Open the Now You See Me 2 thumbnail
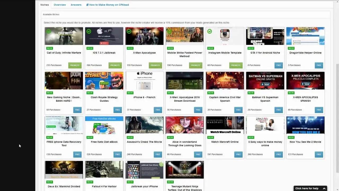 click(x=305, y=125)
